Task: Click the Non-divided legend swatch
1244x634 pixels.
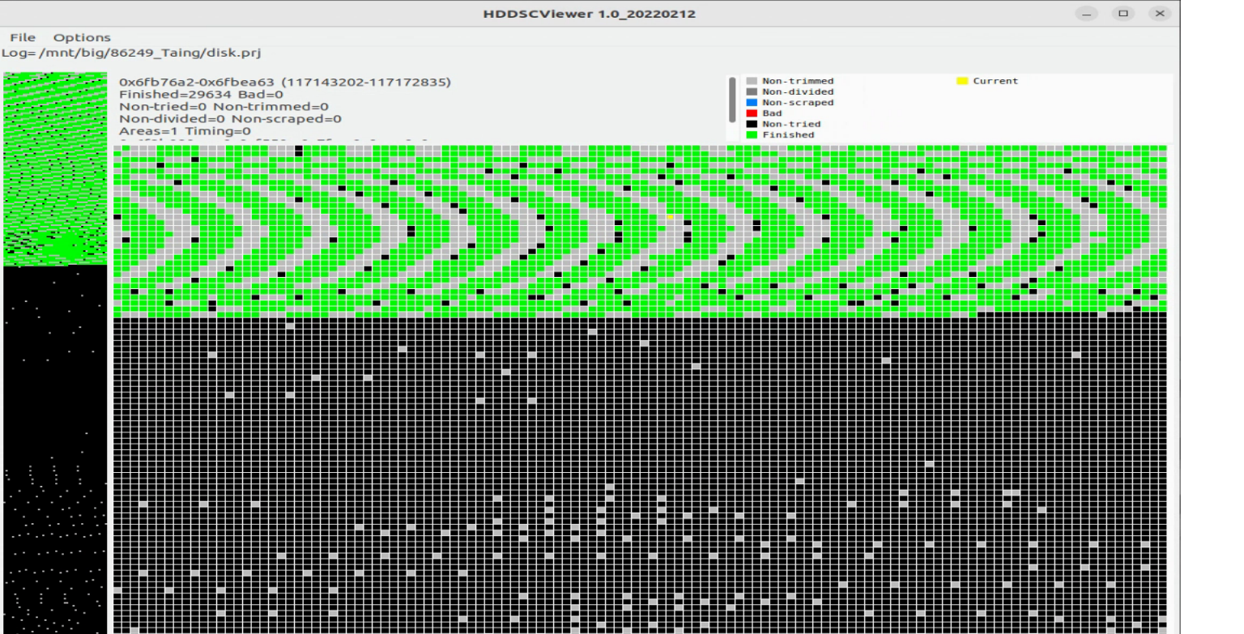Action: (752, 91)
